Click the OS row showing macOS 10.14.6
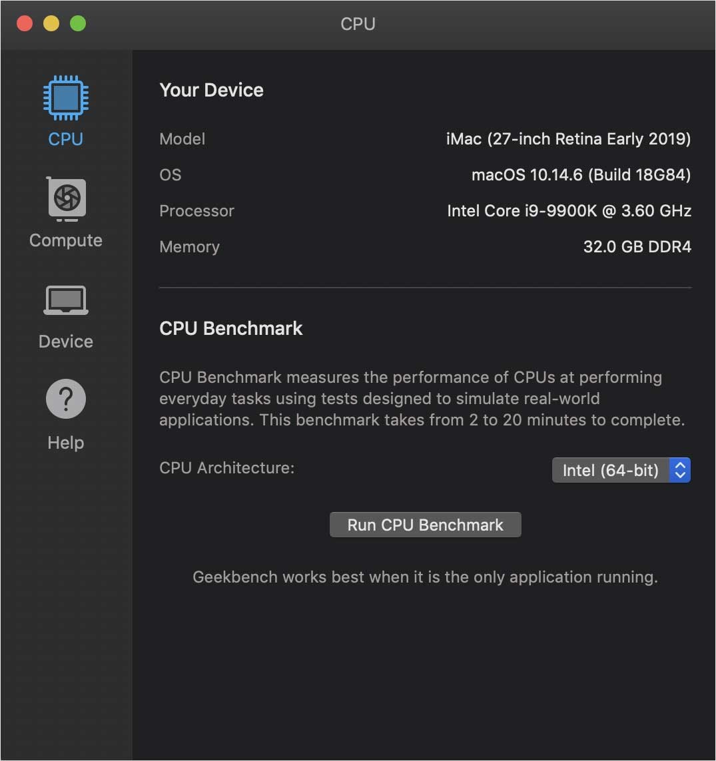716x761 pixels. [581, 175]
